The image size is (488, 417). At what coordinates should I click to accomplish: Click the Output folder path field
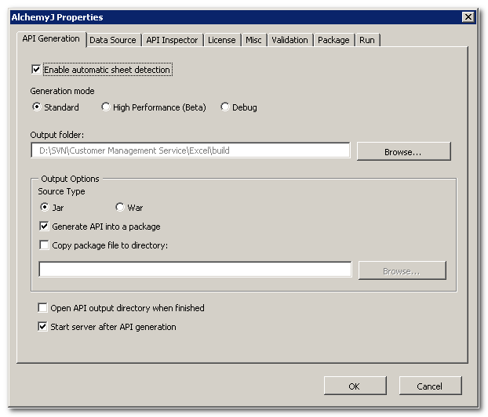tap(191, 150)
